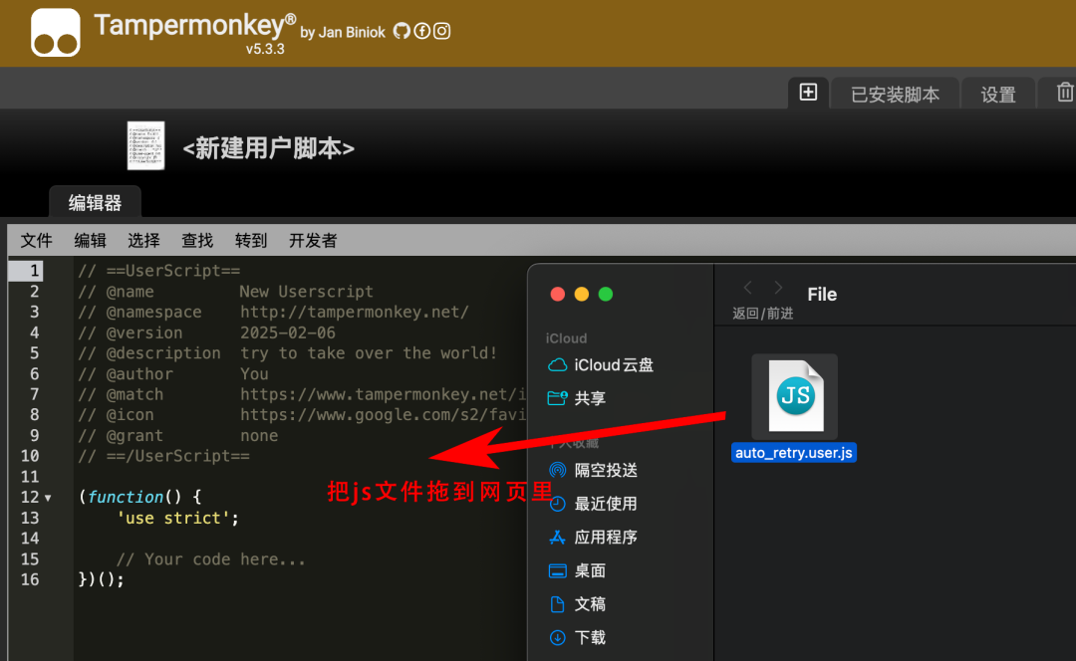Open Tampermonkey Facebook page icon
The width and height of the screenshot is (1076, 661).
(x=422, y=31)
